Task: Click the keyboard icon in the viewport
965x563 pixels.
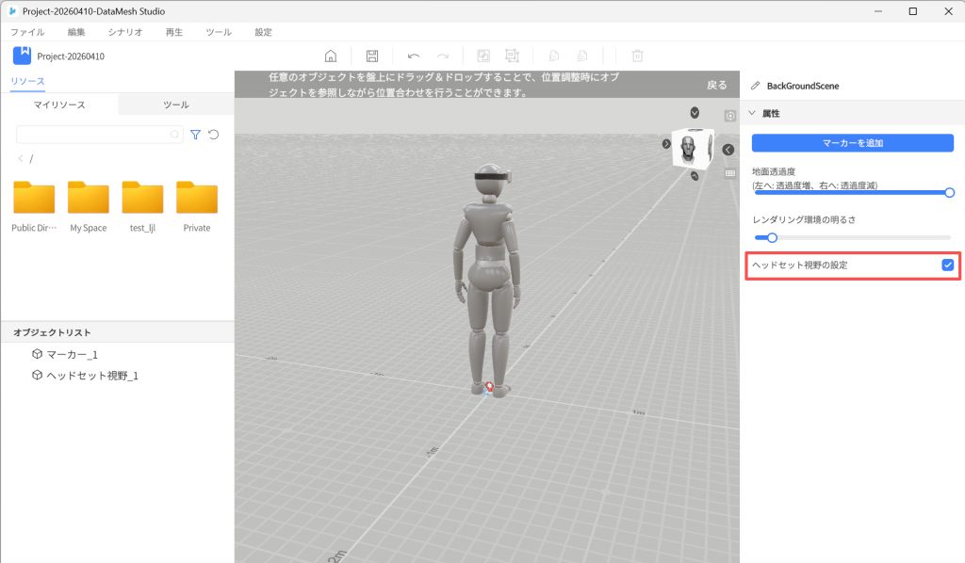Action: pos(729,173)
